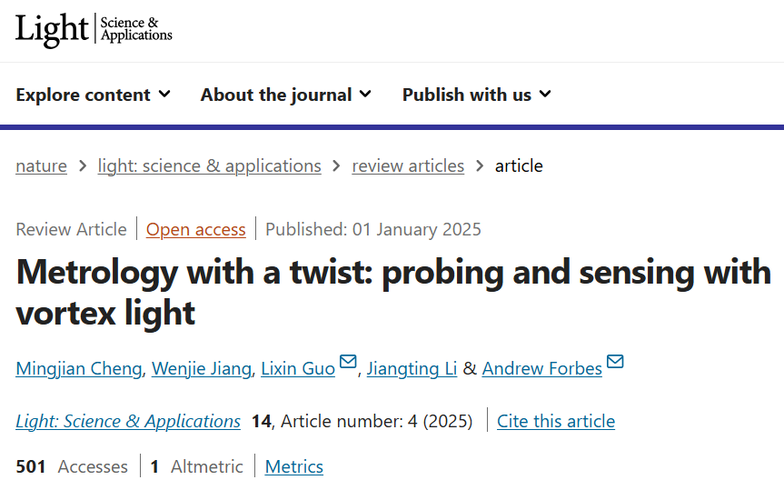Open the Metrics link
This screenshot has width=784, height=490.
tap(294, 466)
